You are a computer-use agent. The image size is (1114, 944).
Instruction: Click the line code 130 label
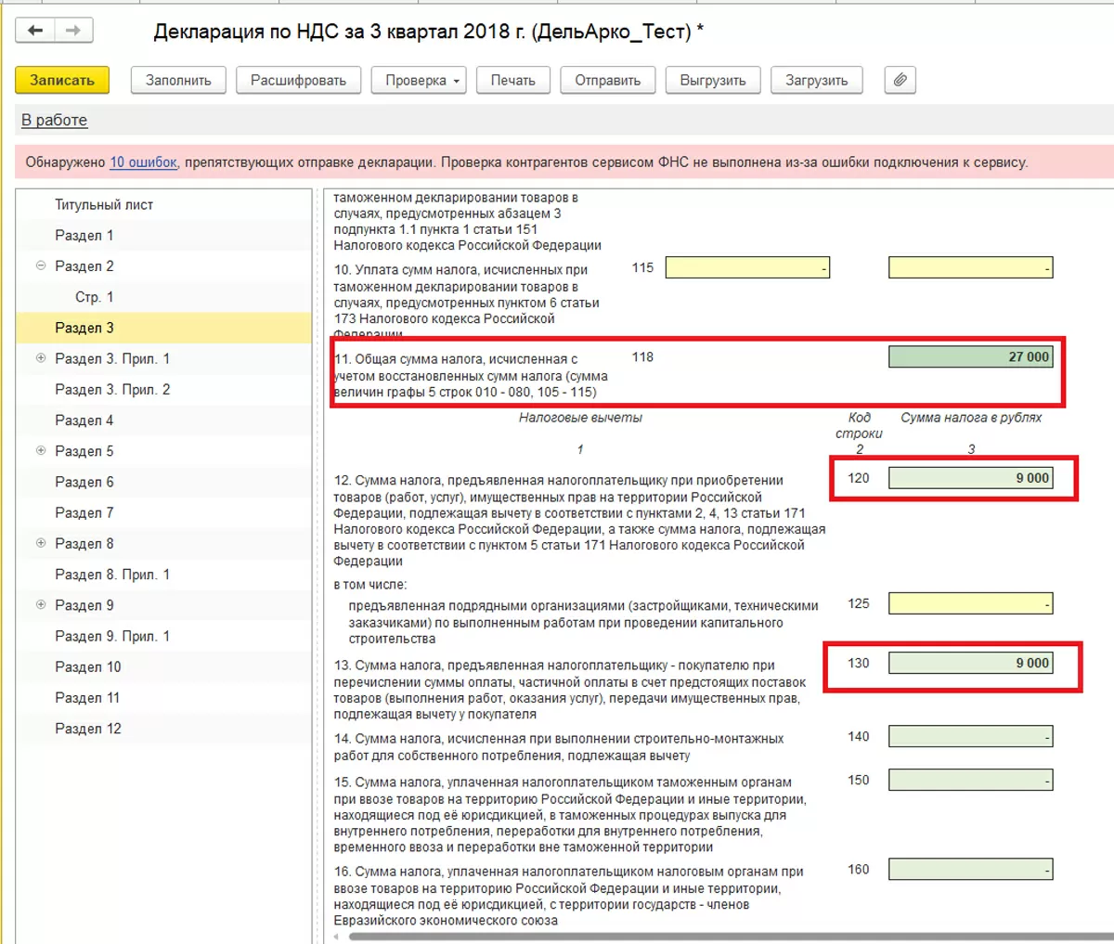tap(859, 663)
